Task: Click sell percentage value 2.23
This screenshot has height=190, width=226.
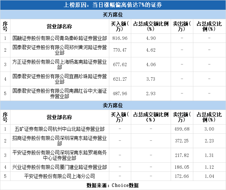Action: (x=209, y=141)
